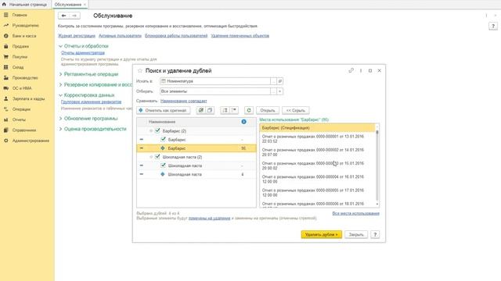Open dropdown arrow of Отбирать field
Screen dimensions: 501x281
pyautogui.click(x=280, y=91)
